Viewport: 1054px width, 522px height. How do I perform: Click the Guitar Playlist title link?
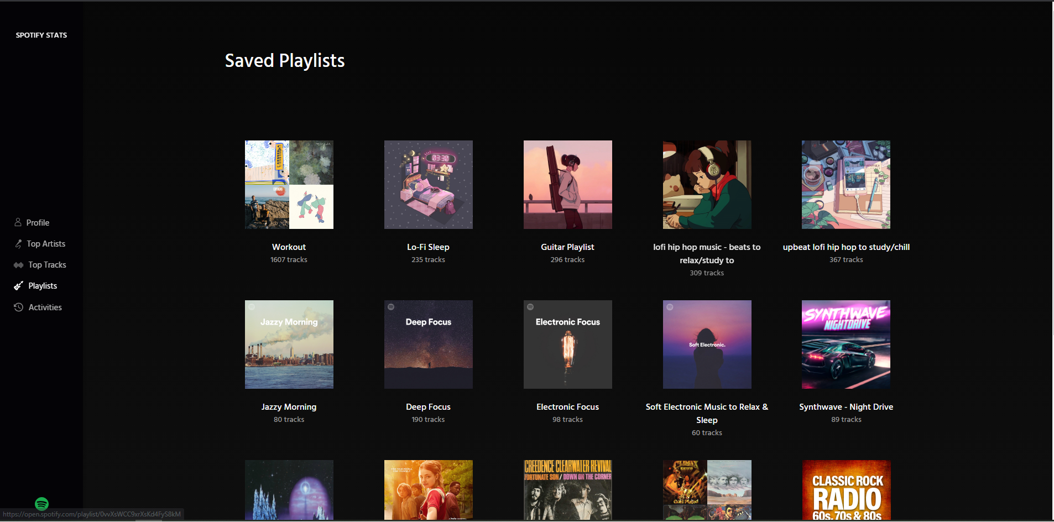point(567,247)
